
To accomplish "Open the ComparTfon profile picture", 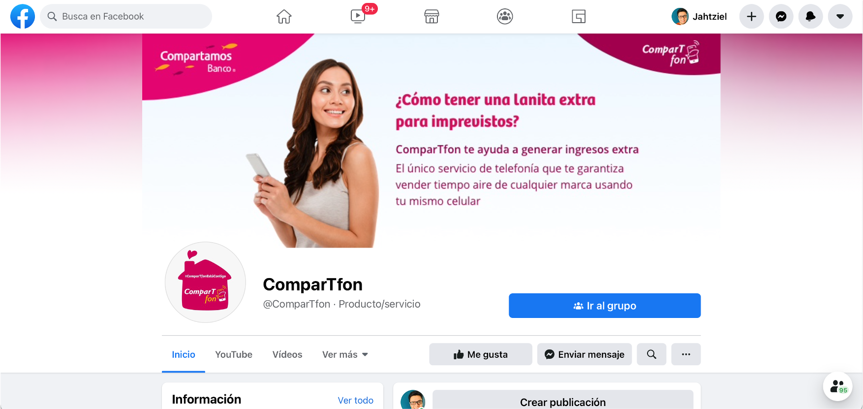I will 205,282.
